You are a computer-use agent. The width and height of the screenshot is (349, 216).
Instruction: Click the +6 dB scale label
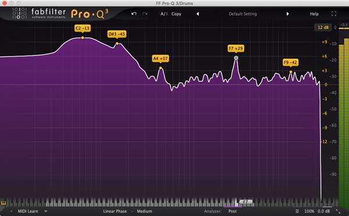point(325,56)
